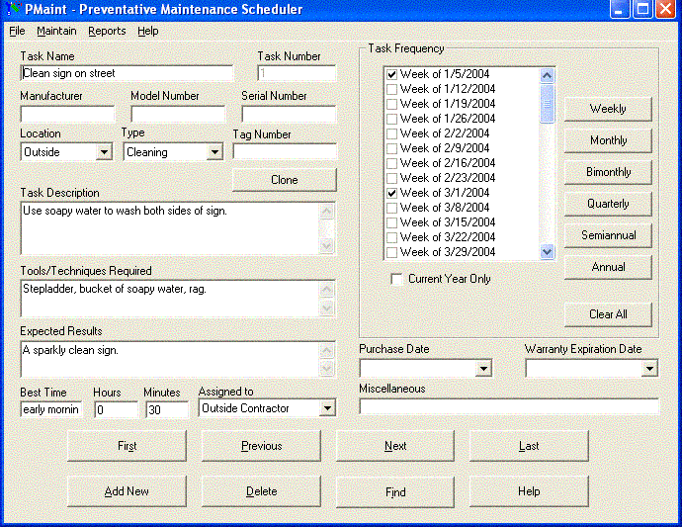Go to First record
The image size is (682, 527).
tap(127, 446)
